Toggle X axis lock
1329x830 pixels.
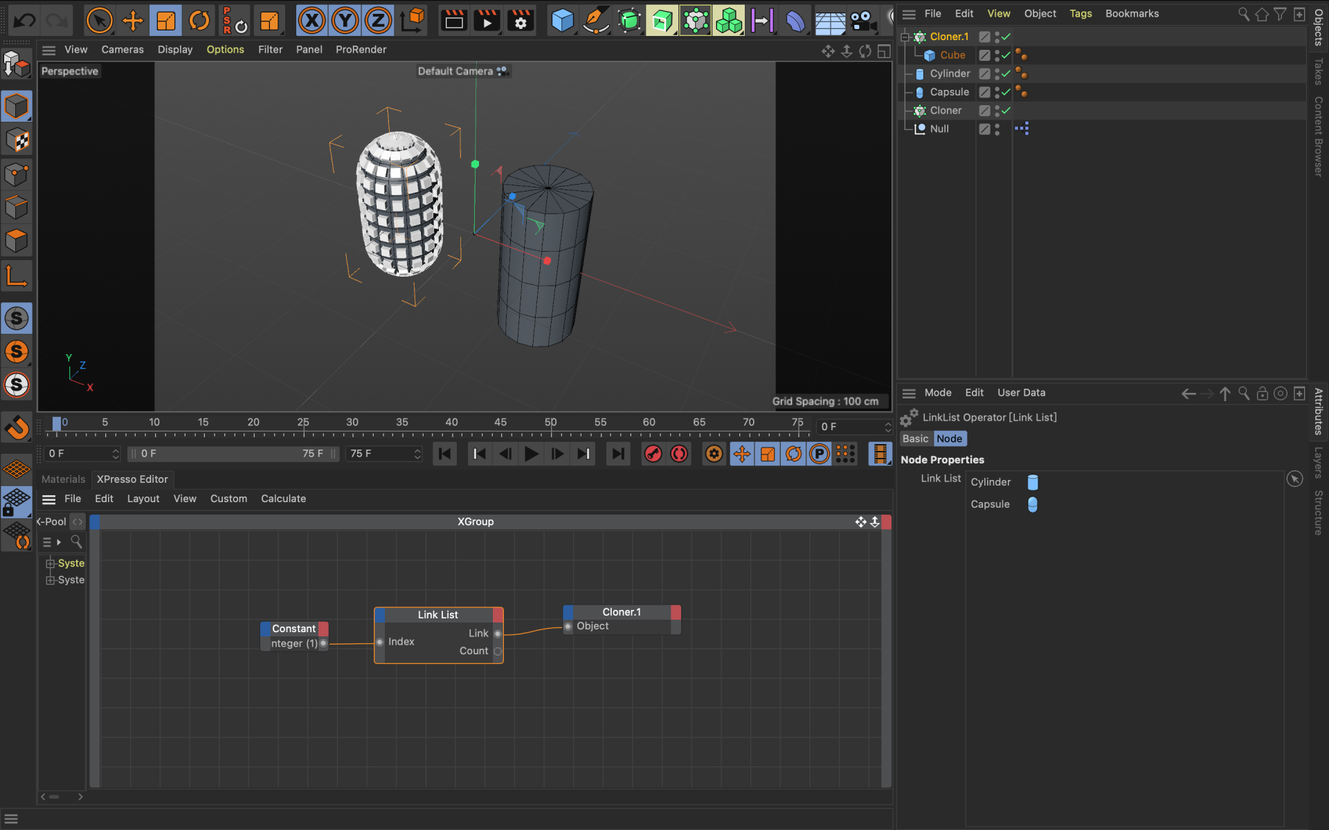tap(312, 21)
